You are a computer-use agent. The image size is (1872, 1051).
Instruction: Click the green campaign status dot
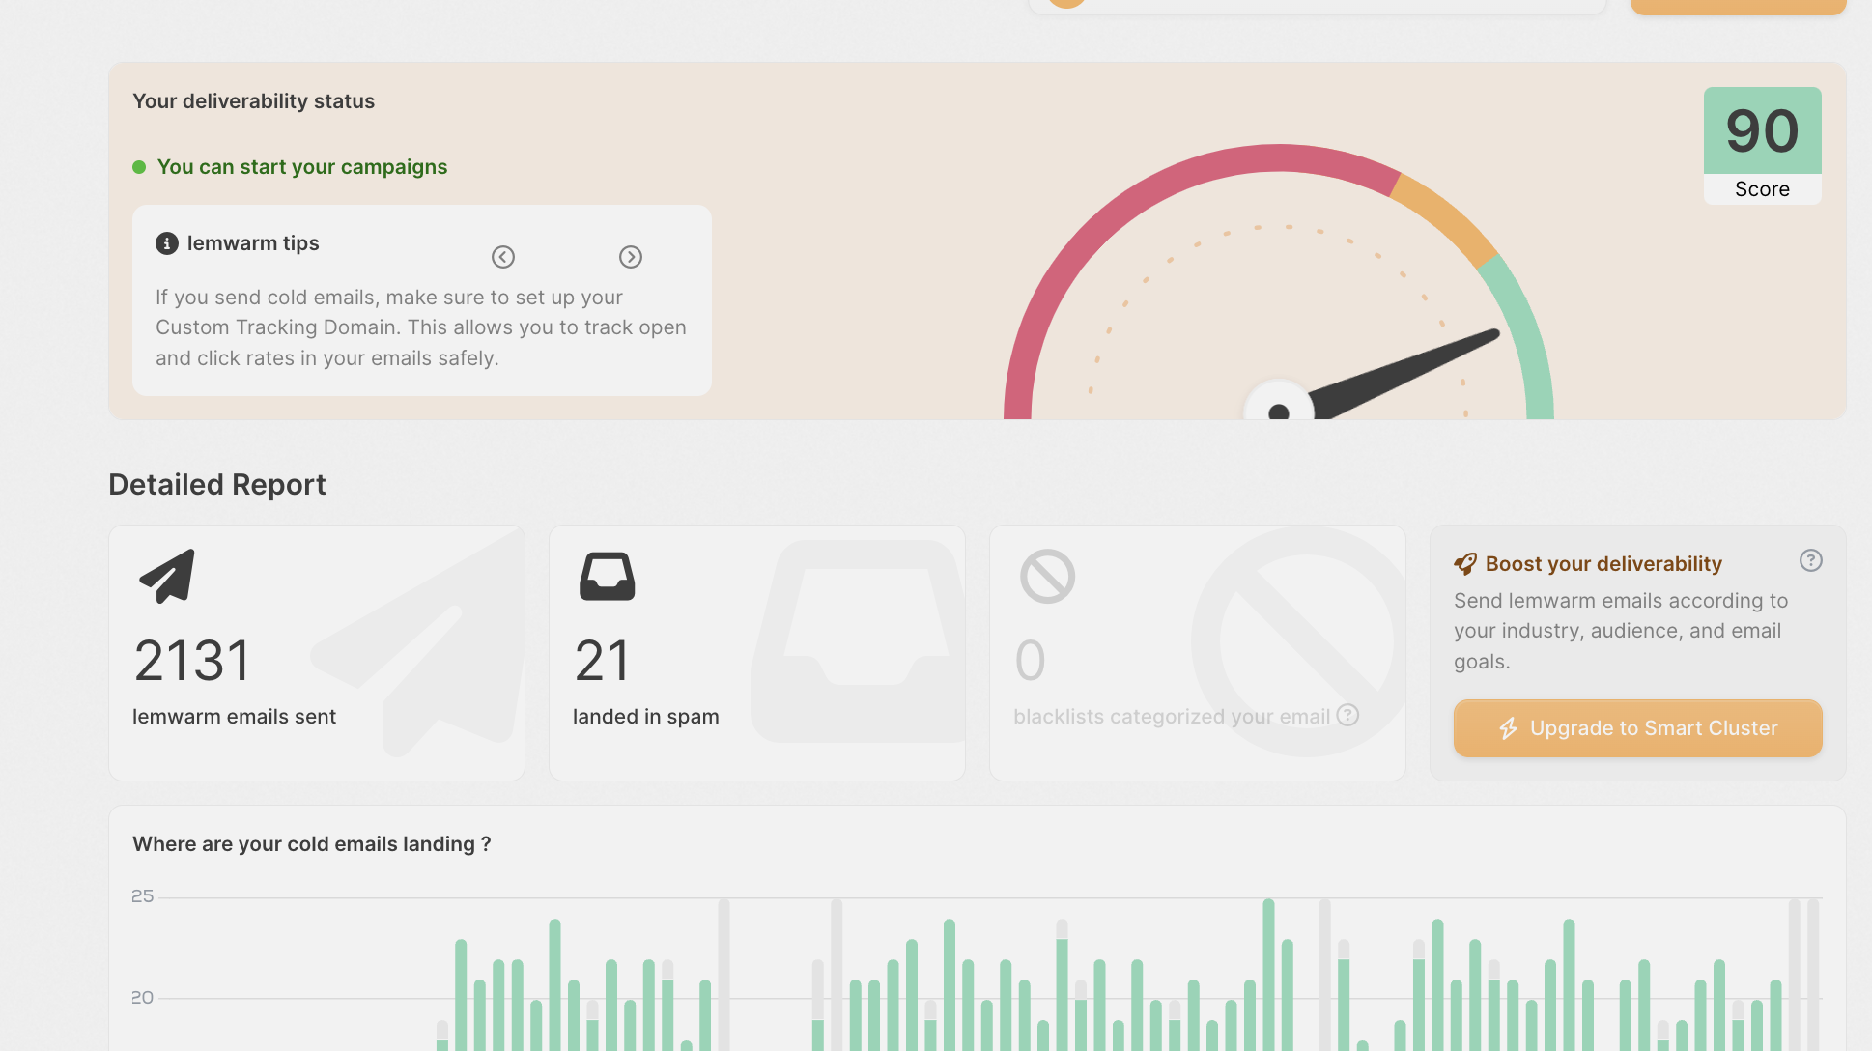[x=139, y=167]
